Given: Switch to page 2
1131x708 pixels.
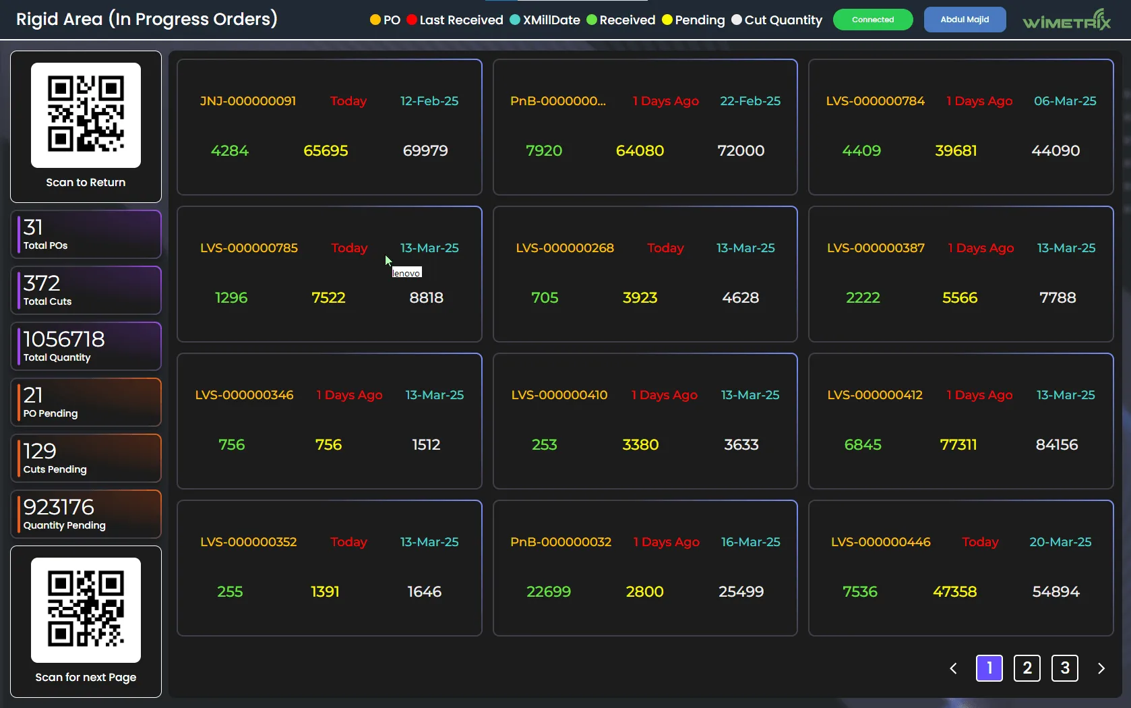Looking at the screenshot, I should (1027, 668).
